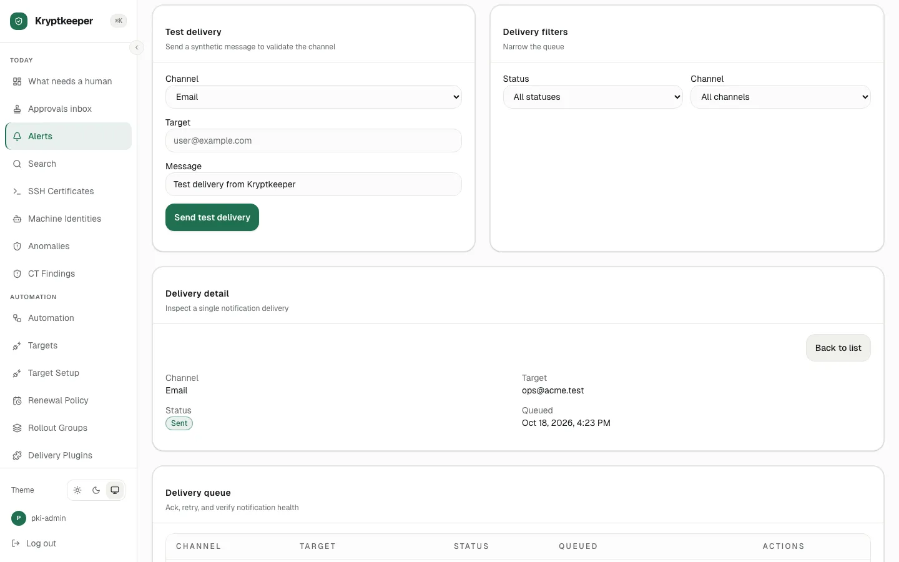Click the Search magnifier icon in sidebar
The width and height of the screenshot is (899, 562).
click(17, 164)
